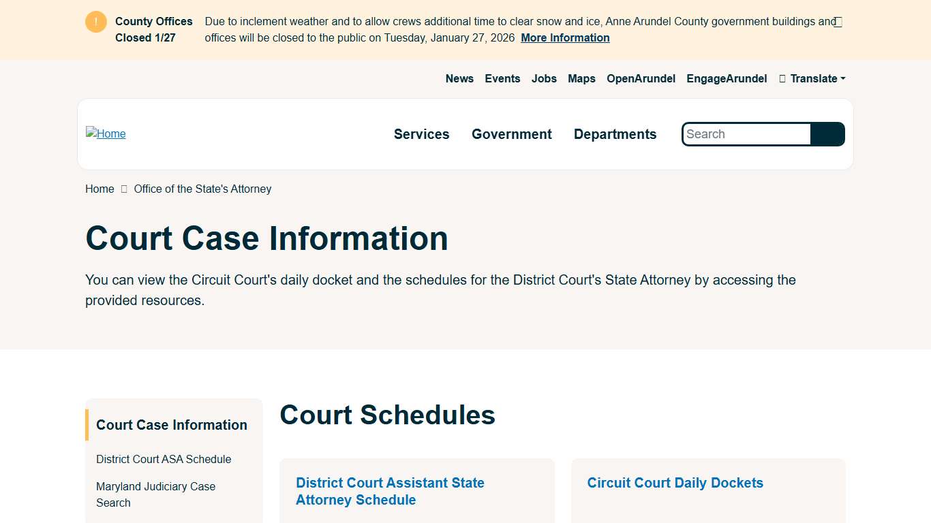The image size is (931, 523).
Task: Click the breadcrumb separator chevron
Action: (x=123, y=189)
